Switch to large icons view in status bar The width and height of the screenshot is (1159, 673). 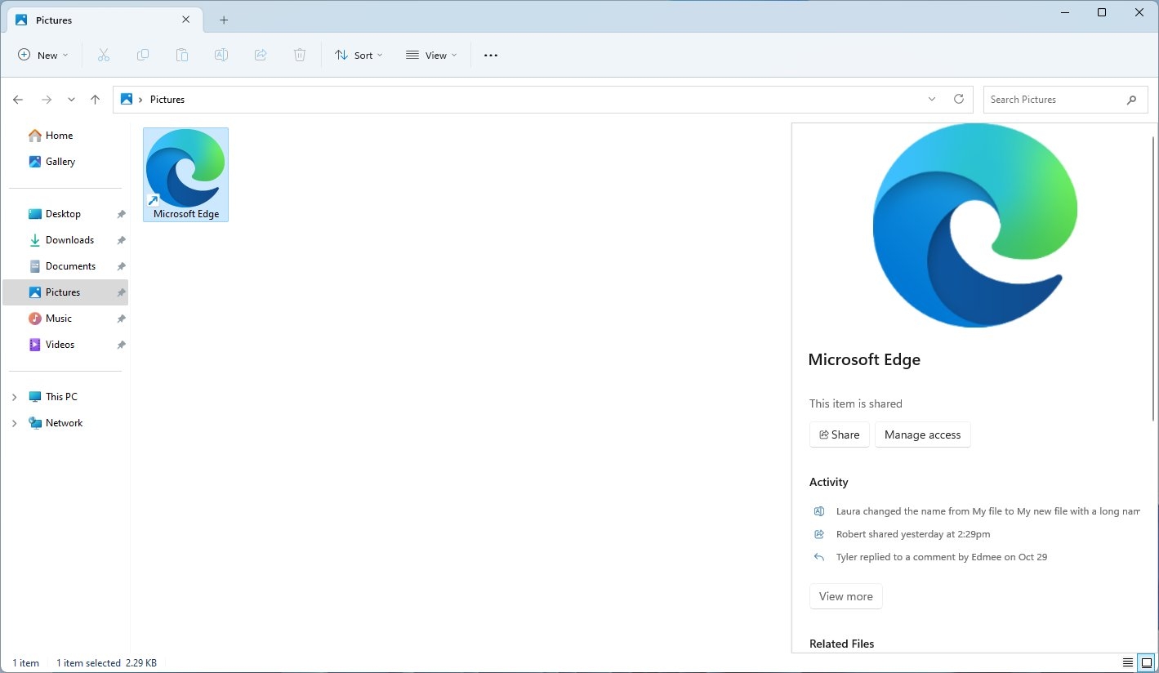[1147, 662]
